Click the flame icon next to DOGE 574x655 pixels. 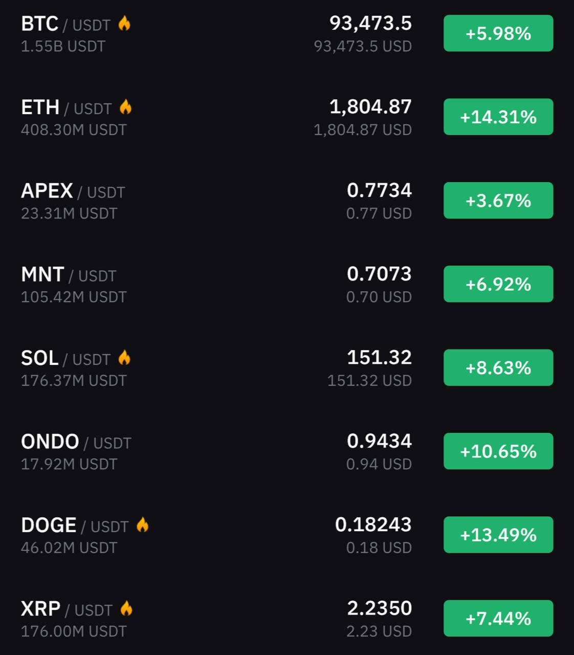[143, 525]
